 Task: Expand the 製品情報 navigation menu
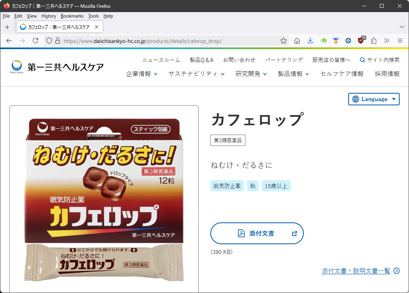293,74
